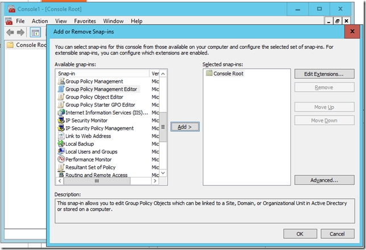Select Group Policy Object Editor row text
This screenshot has width=366, height=250.
(94, 97)
